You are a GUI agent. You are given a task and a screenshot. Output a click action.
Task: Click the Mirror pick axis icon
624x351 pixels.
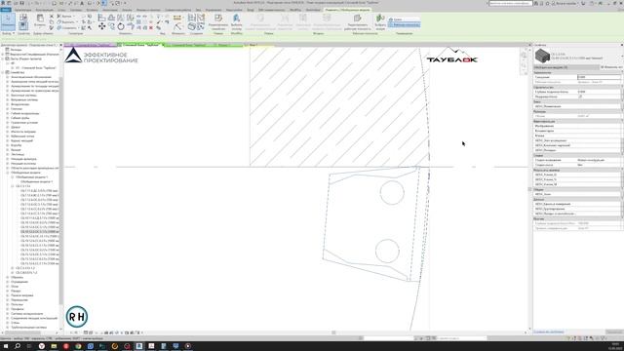click(x=121, y=18)
